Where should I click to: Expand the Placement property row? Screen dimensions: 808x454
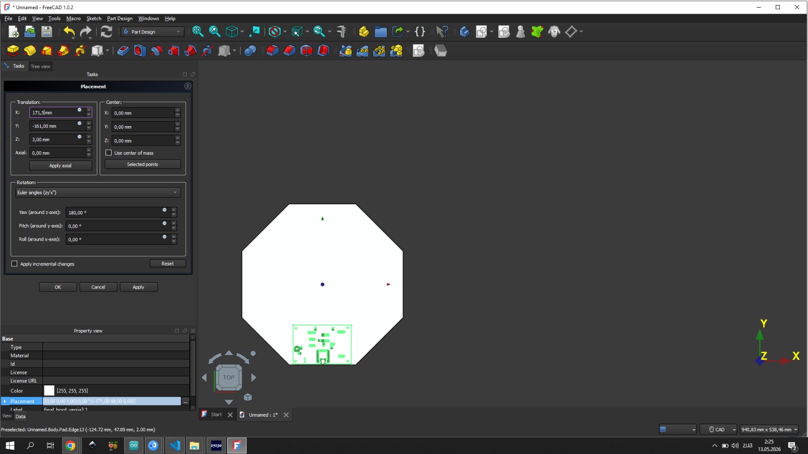coord(5,402)
